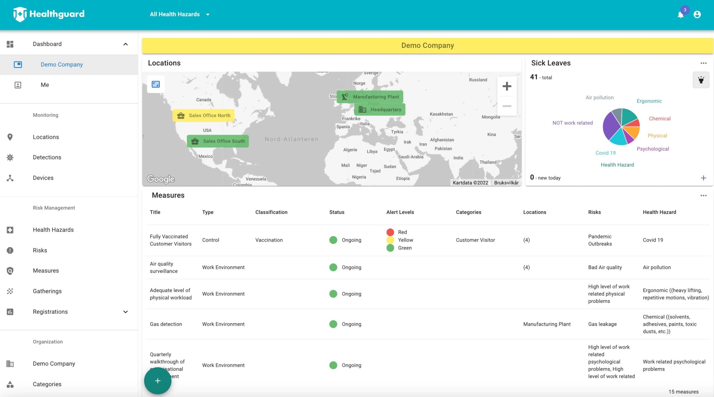Sort by Status column header

coord(337,212)
